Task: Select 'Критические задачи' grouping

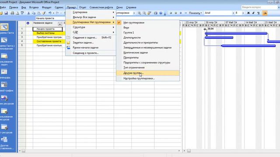Action: [x=148, y=52]
